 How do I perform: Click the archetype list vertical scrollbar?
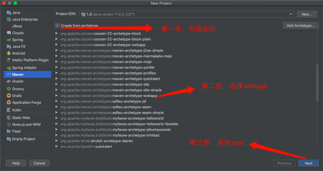point(317,83)
